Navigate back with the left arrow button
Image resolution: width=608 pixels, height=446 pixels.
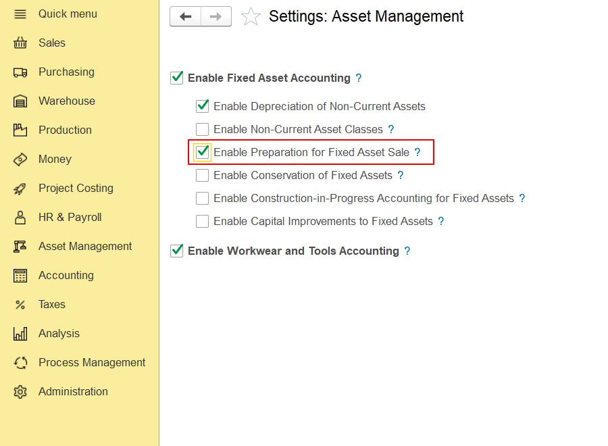185,16
